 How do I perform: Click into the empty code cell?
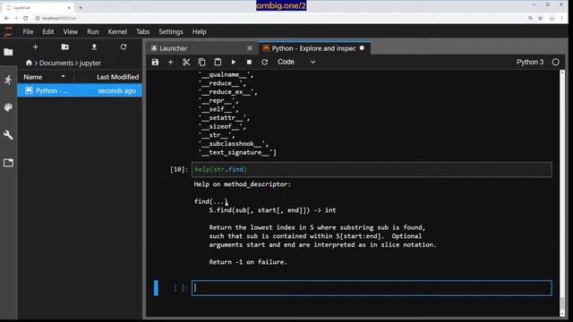(372, 288)
